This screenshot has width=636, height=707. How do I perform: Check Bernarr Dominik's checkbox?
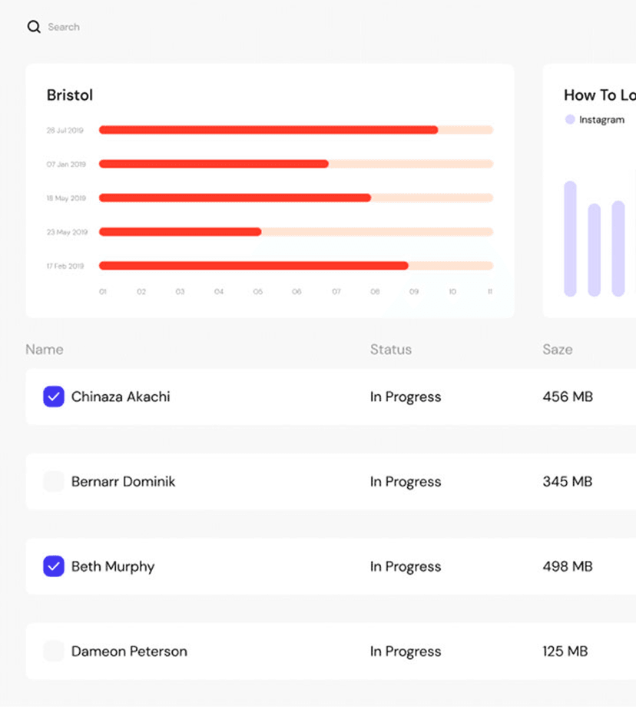[54, 481]
